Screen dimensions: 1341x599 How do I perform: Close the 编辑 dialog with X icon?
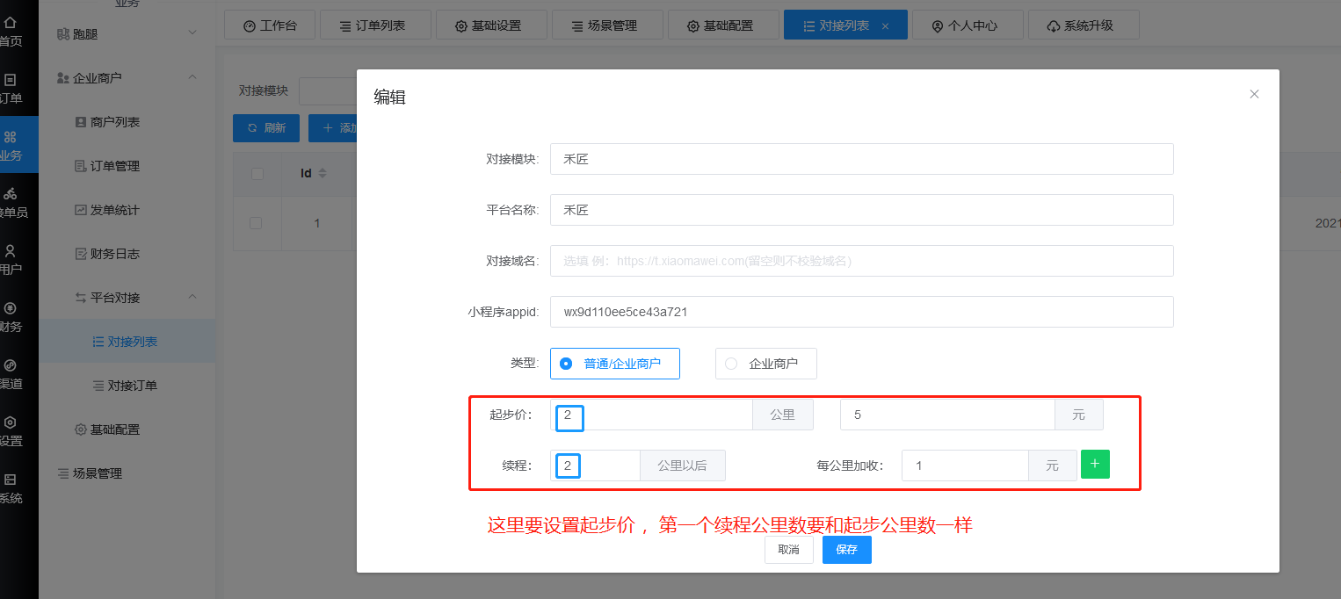(1254, 94)
